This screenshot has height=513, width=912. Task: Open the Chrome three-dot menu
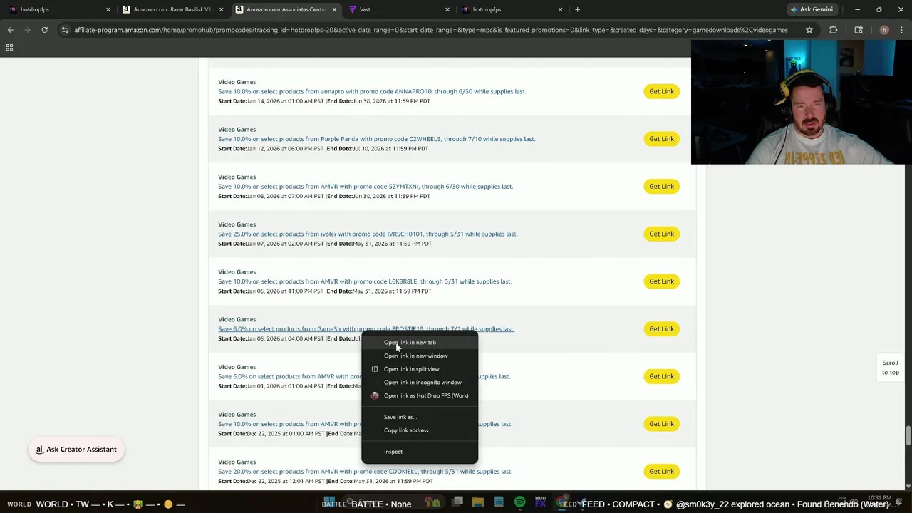click(901, 30)
